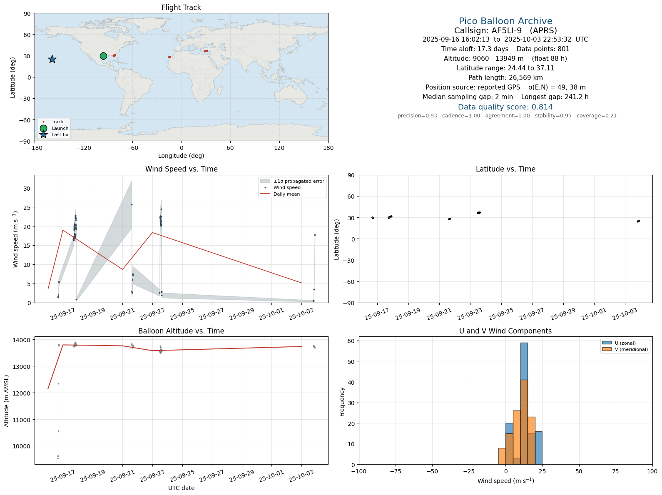
Task: Select the 'Callsign: AF5LI-9 (APRS)' line
Action: (x=505, y=31)
